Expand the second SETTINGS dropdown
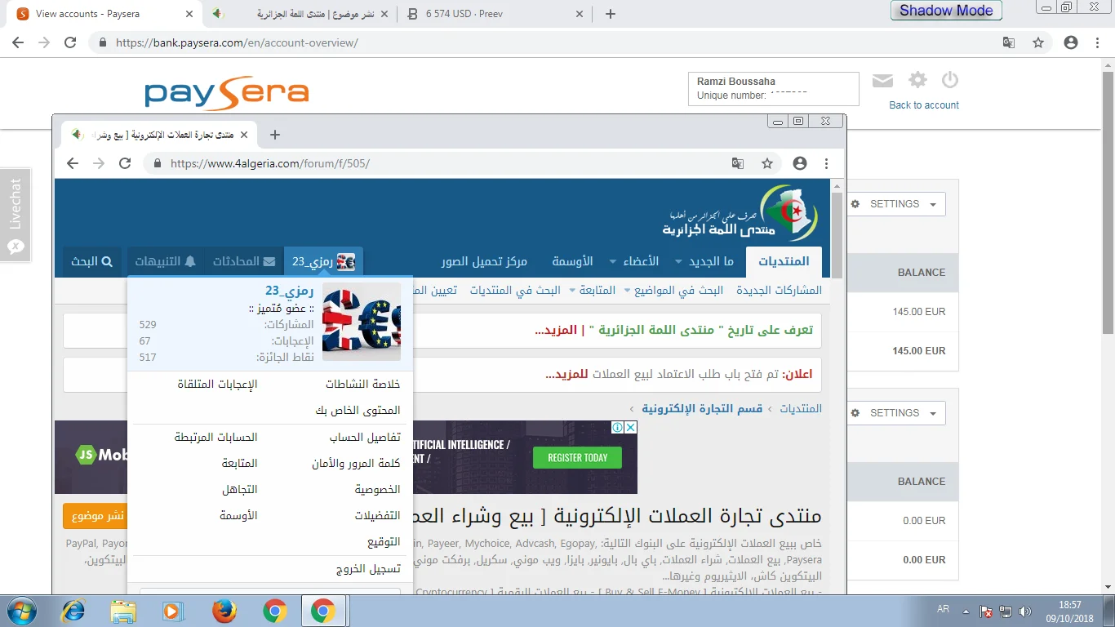Viewport: 1115px width, 627px height. 895,413
